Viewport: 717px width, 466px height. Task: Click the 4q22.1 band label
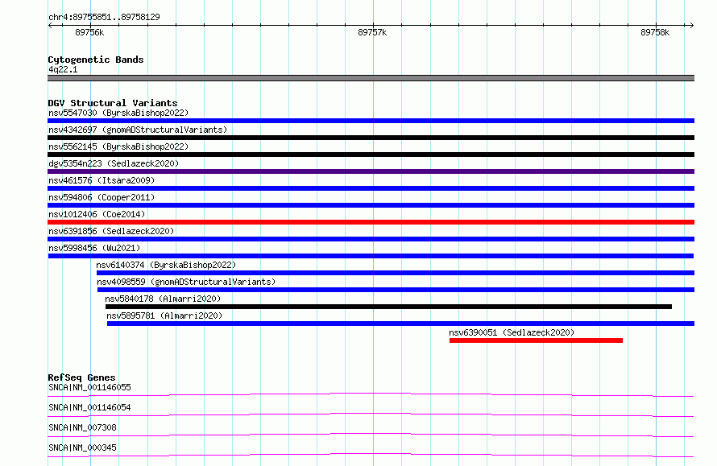coord(63,69)
